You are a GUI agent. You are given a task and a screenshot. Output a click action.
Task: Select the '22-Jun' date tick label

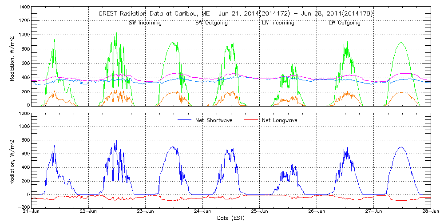point(88,212)
